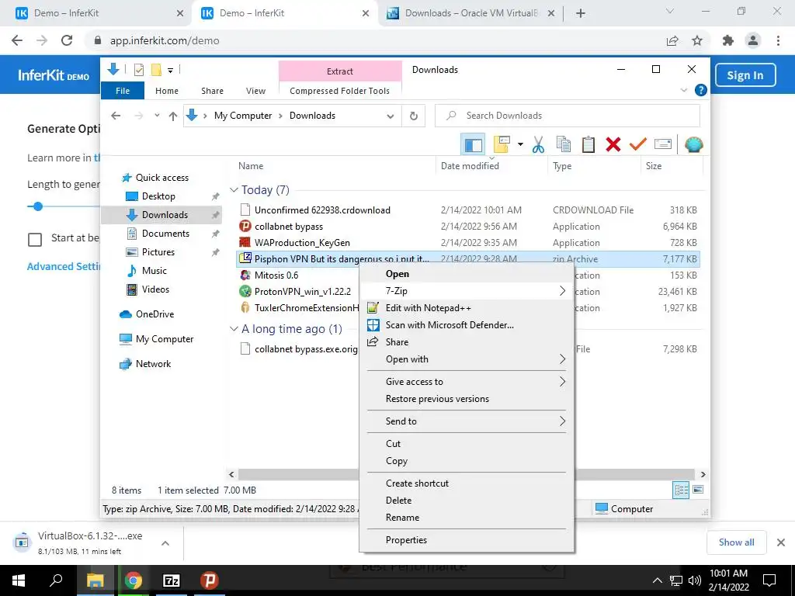Click Show all downloads button
The height and width of the screenshot is (596, 795).
736,542
